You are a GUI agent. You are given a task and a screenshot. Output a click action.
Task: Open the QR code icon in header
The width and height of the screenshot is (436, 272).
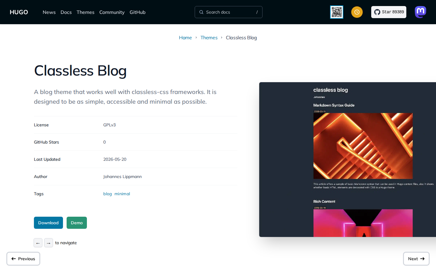(x=337, y=12)
